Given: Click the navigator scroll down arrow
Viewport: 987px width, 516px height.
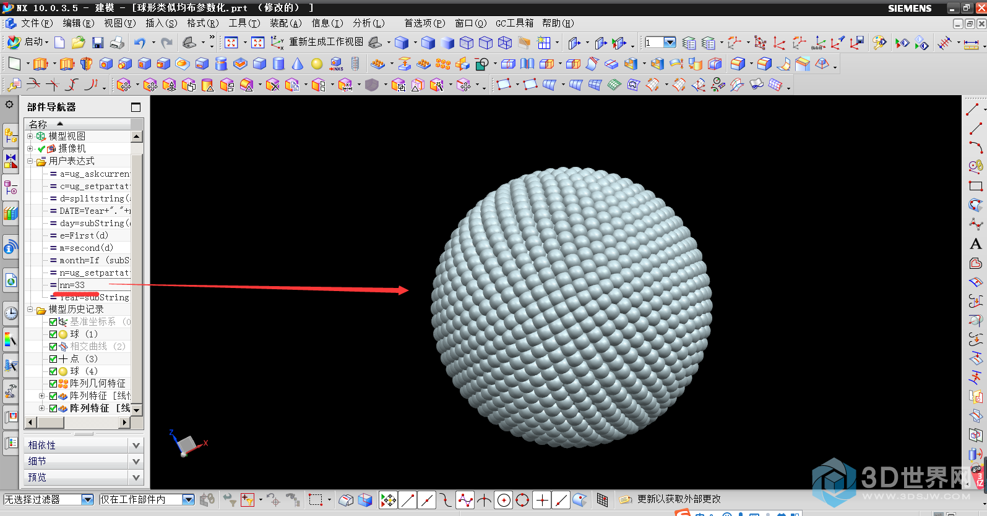Looking at the screenshot, I should (137, 409).
